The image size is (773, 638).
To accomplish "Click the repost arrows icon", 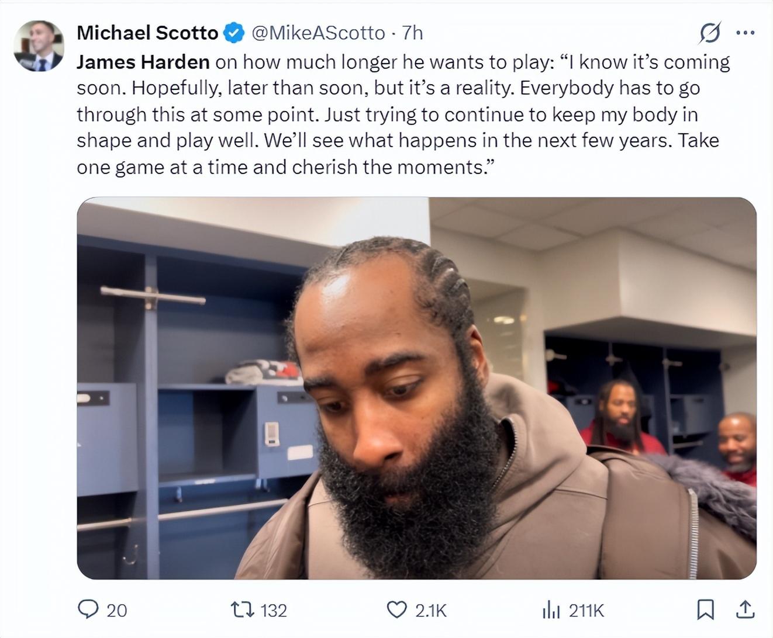I will 242,611.
